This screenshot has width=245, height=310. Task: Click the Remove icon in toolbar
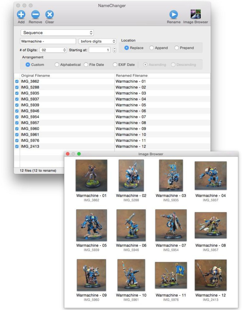click(35, 15)
